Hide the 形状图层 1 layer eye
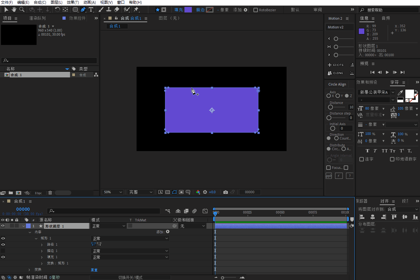This screenshot has width=420, height=280. click(x=3, y=226)
